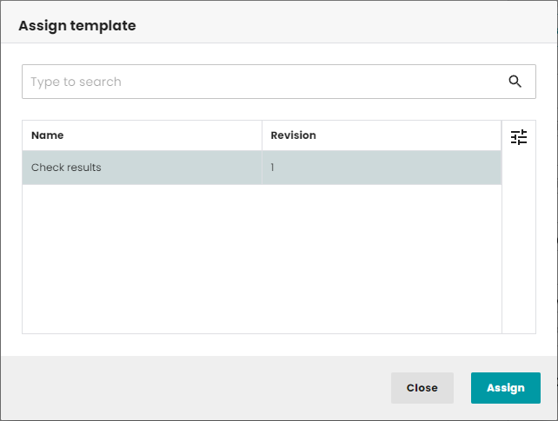This screenshot has width=558, height=421.
Task: Click the Name header label text
Action: point(47,135)
